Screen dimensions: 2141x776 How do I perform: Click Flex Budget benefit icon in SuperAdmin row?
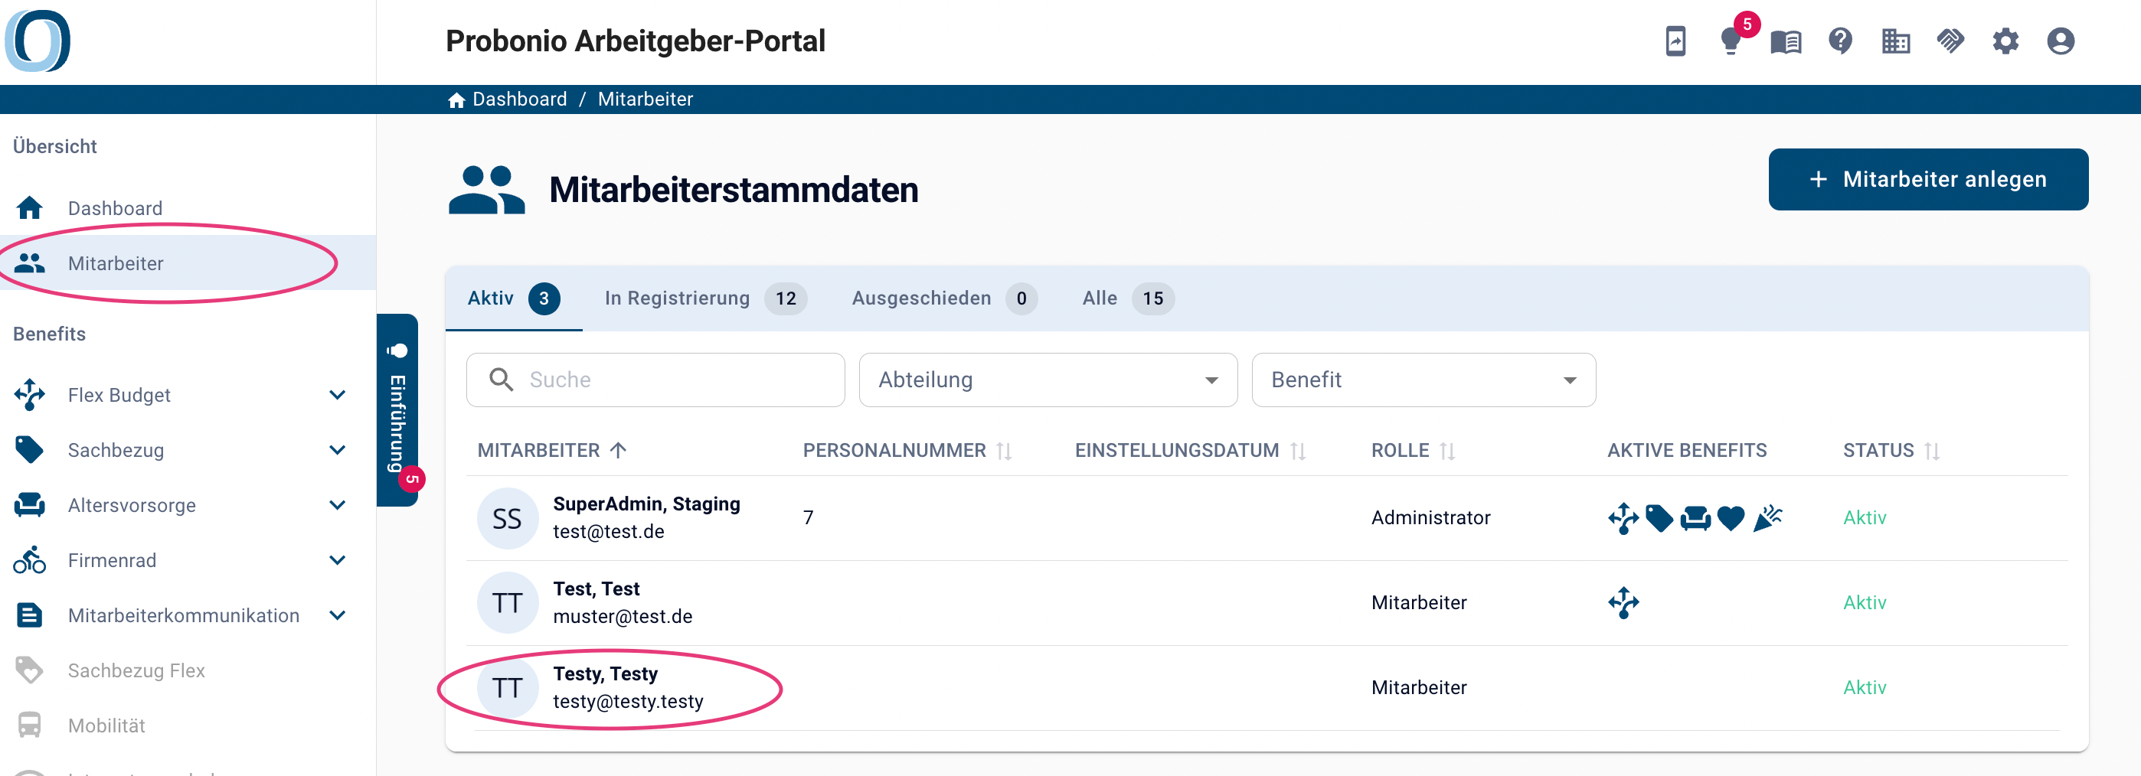[x=1623, y=517]
